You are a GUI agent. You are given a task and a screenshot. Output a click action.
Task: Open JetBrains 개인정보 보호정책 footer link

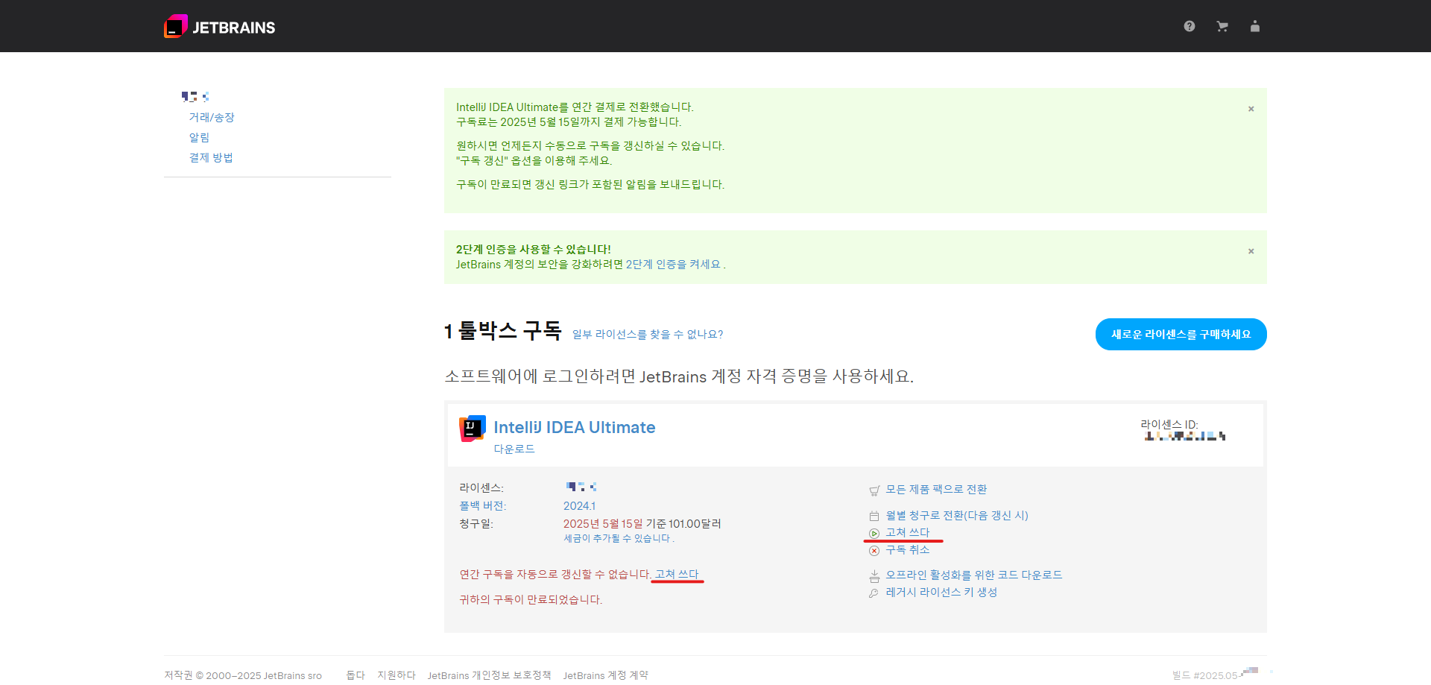[x=489, y=675]
